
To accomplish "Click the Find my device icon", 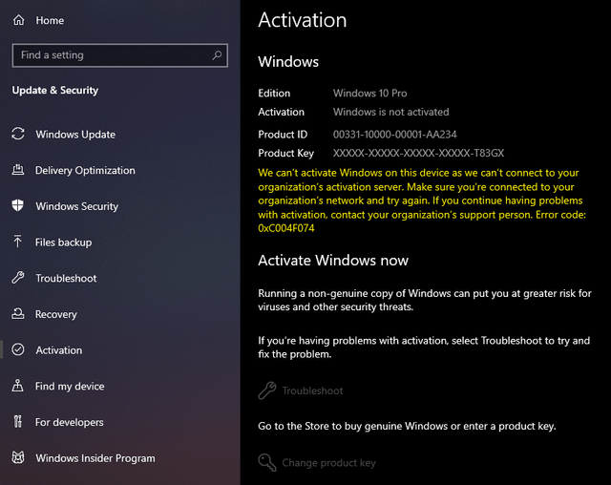I will [x=17, y=386].
